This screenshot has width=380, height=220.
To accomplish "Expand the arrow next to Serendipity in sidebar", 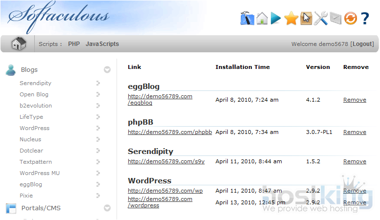I will [x=98, y=83].
